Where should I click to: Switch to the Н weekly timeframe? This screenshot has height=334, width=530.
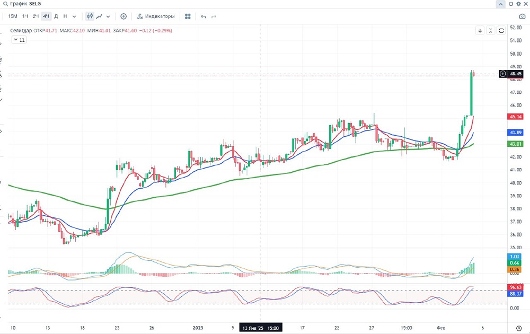[x=65, y=16]
